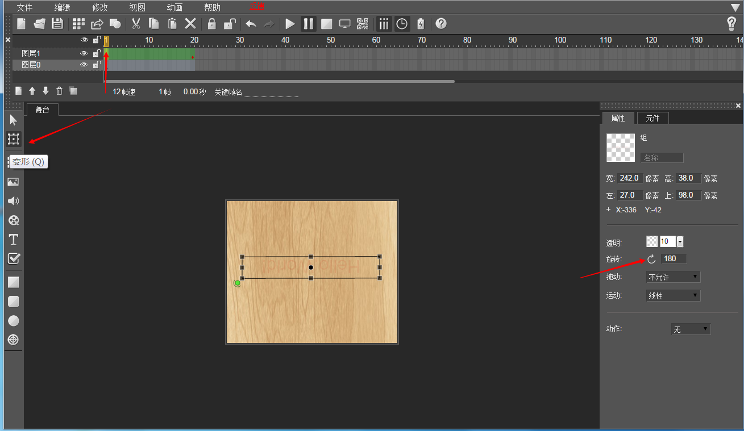
Task: Expand the triangle menu at top right
Action: click(735, 7)
